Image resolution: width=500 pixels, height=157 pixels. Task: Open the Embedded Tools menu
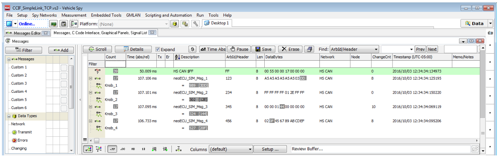[x=106, y=15]
